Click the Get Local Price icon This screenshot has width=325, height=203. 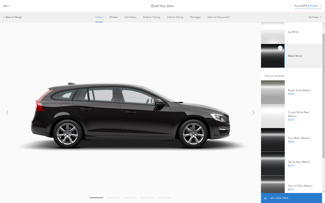click(x=265, y=198)
